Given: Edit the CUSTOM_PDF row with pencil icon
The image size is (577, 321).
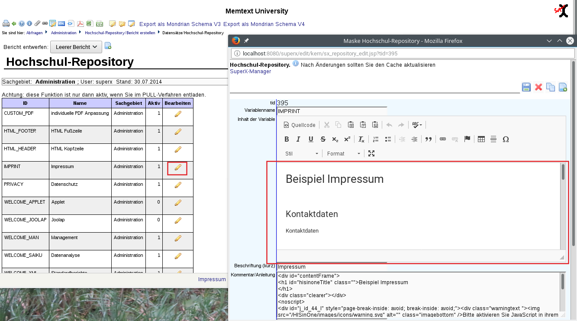Looking at the screenshot, I should pos(178,114).
